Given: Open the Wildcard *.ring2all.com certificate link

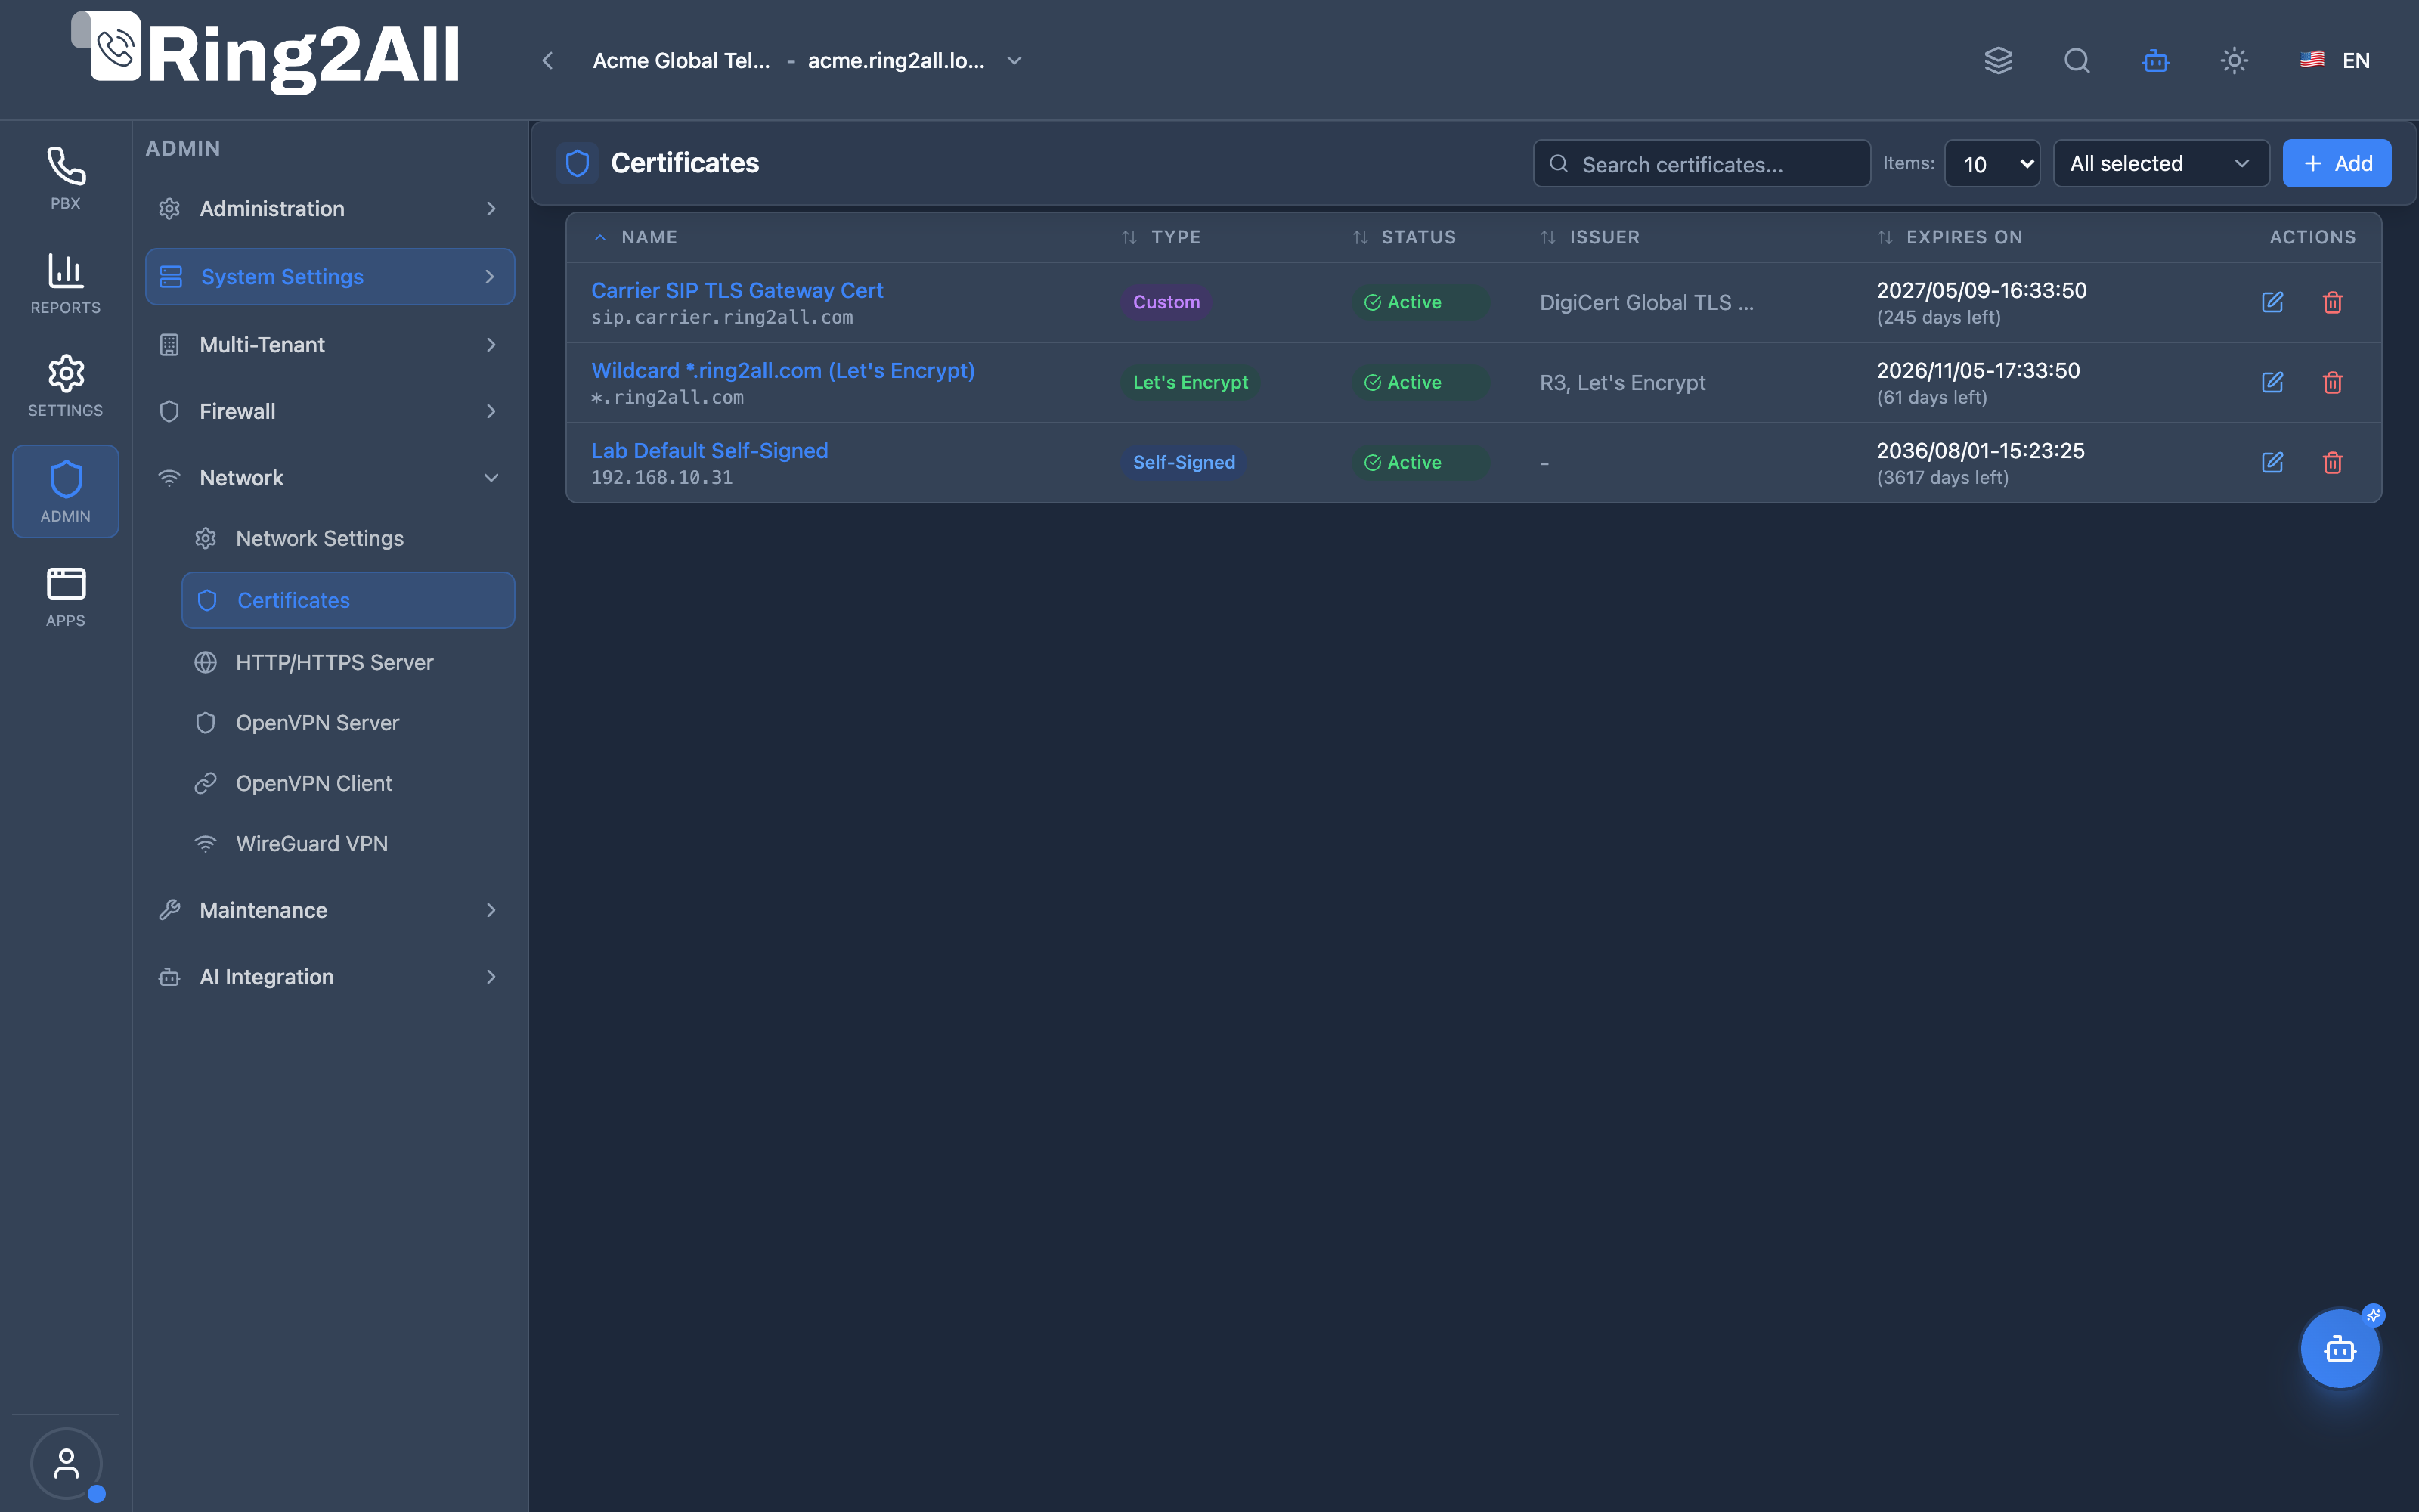Looking at the screenshot, I should [782, 370].
